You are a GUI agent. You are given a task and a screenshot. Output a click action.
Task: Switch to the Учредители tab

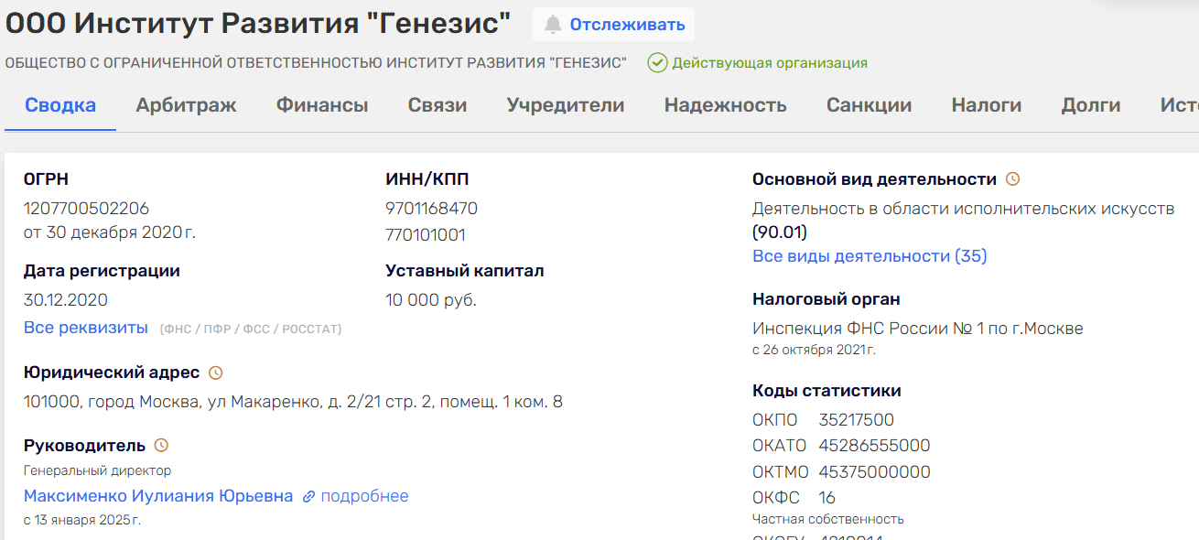563,104
